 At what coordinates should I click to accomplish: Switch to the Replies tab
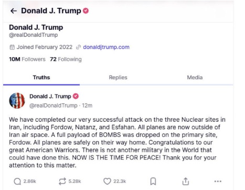click(118, 78)
